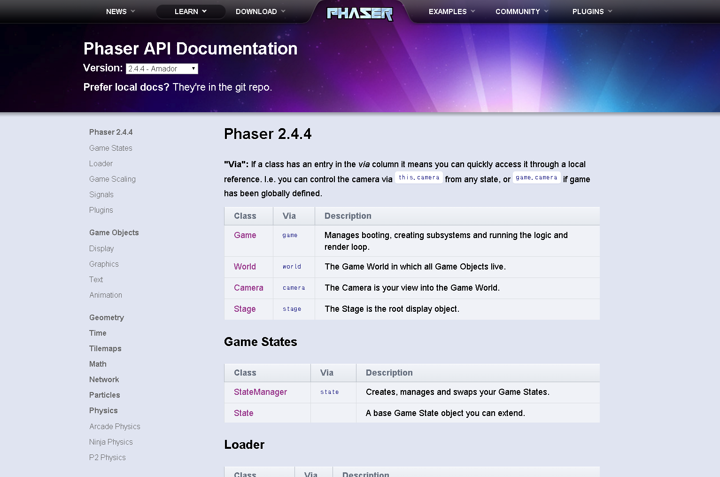
Task: Open the Loader sidebar entry
Action: (101, 163)
